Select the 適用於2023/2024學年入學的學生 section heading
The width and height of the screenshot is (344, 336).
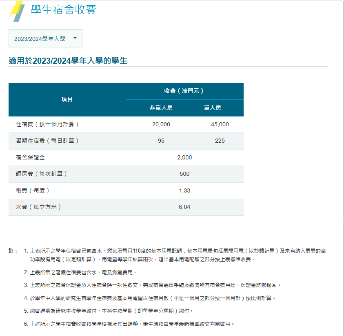tap(68, 61)
